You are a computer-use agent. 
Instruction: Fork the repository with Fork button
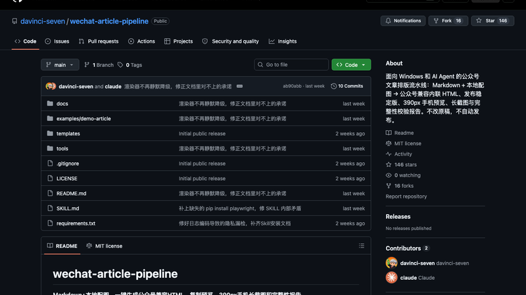(448, 21)
